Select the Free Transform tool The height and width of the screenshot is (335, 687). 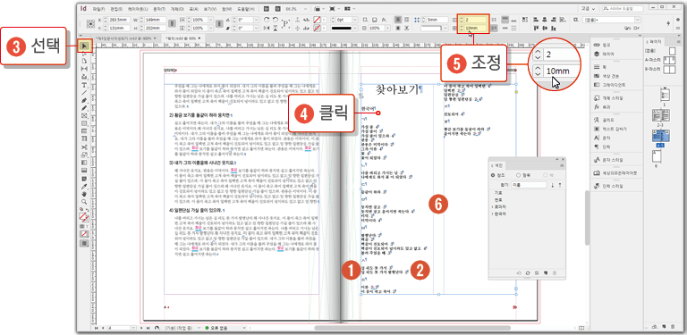pos(85,155)
